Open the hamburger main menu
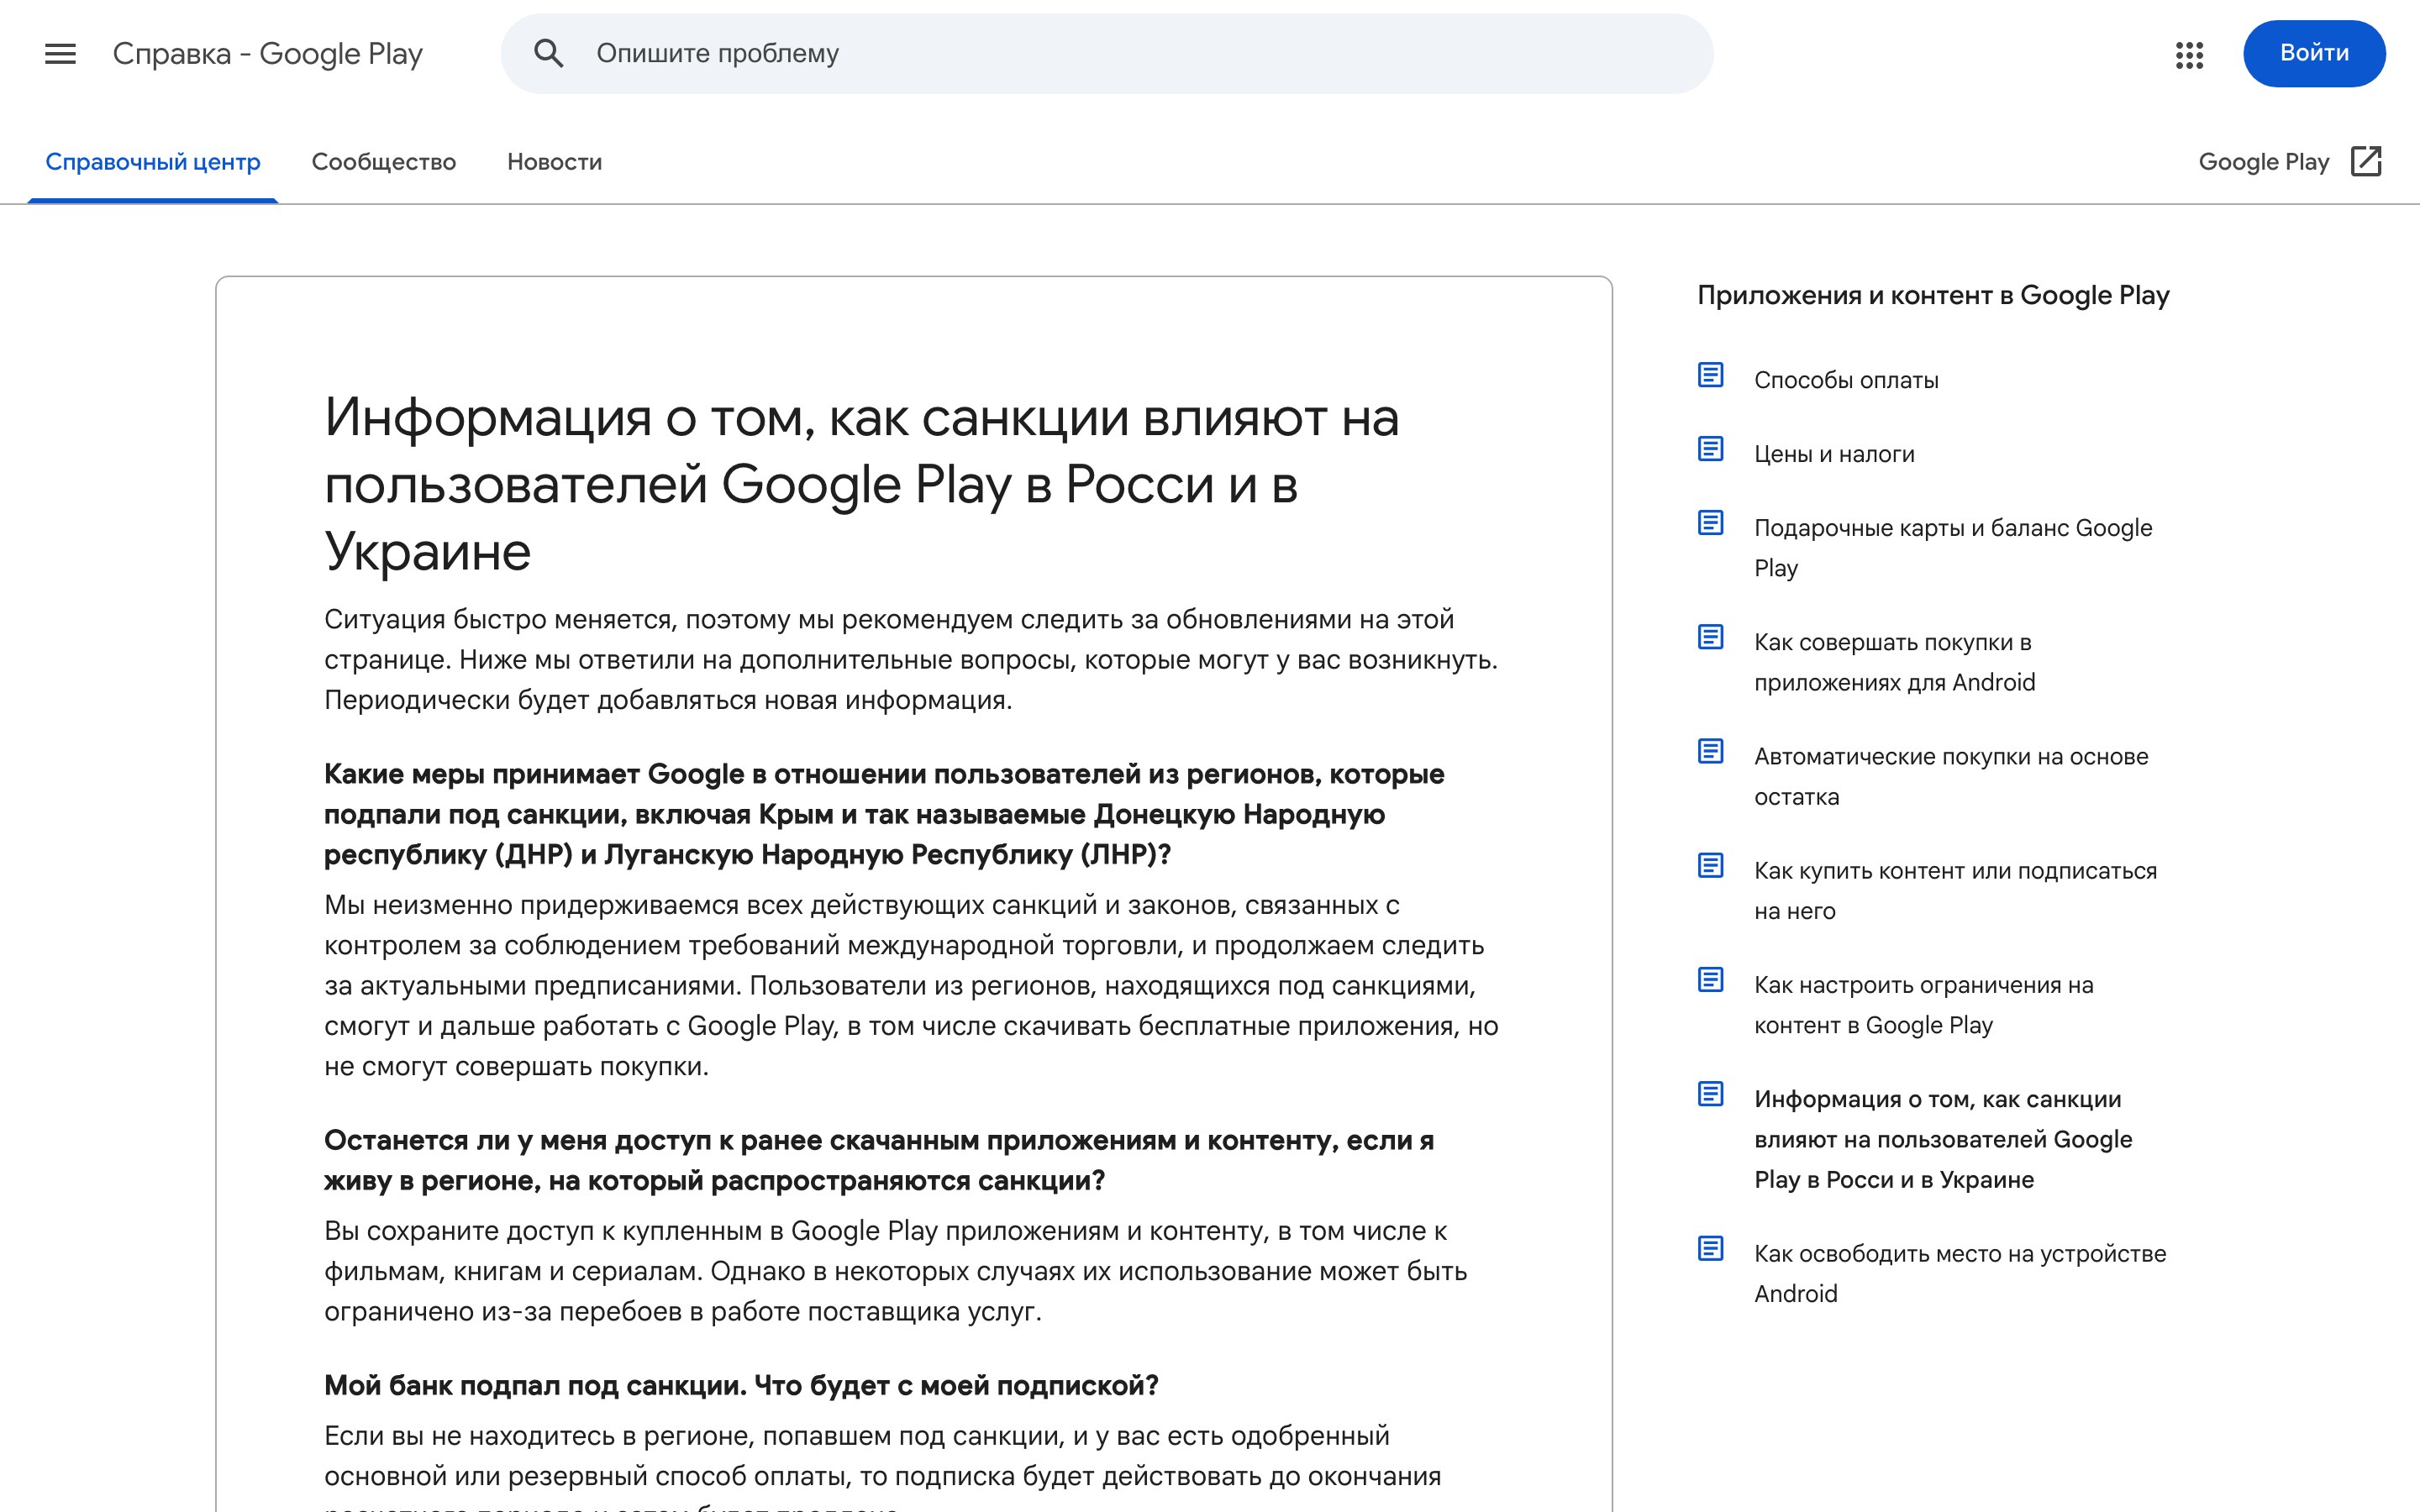This screenshot has height=1512, width=2420. tap(60, 54)
